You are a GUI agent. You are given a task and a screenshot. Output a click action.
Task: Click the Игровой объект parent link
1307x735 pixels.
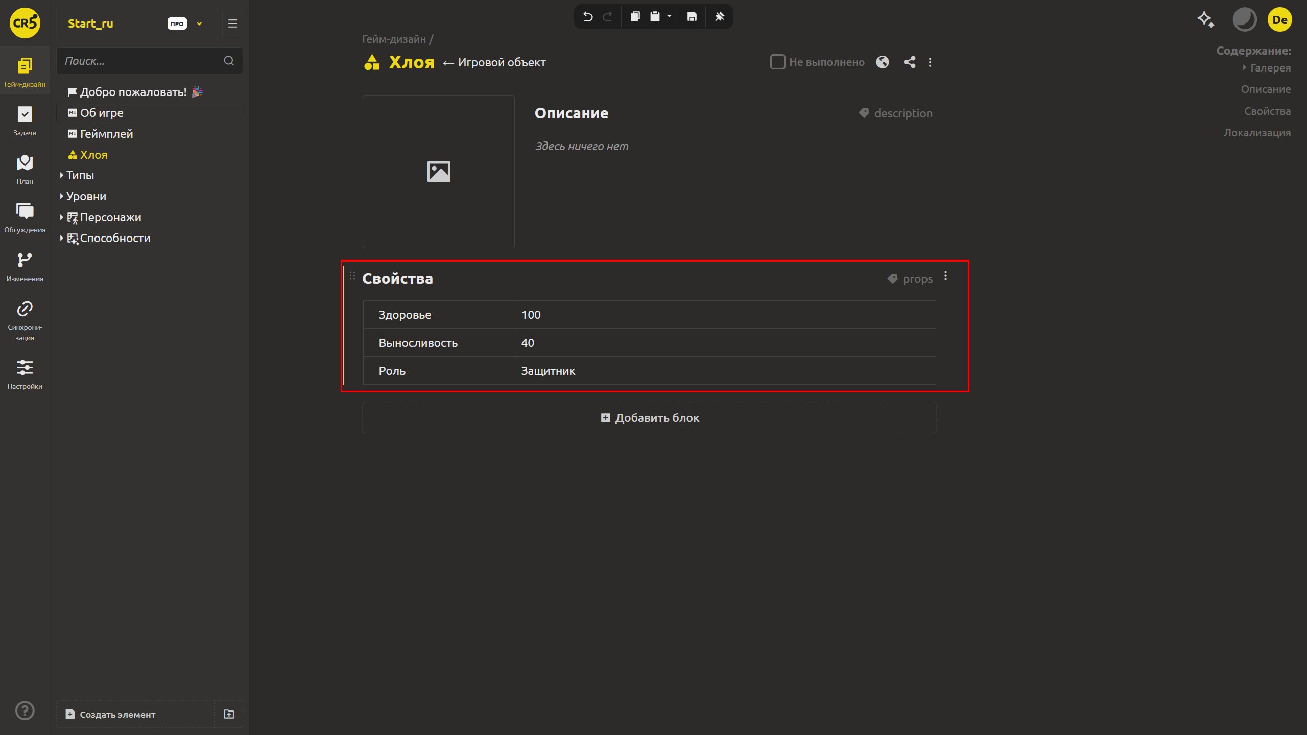click(502, 62)
